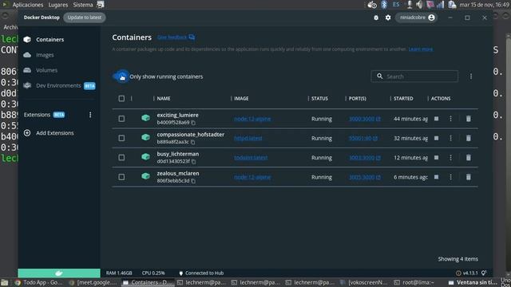Sort containers by NAME column header
Screen dimensions: 511x287
164,98
